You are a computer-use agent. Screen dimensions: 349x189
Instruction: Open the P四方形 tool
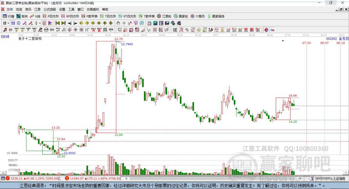coord(51,16)
